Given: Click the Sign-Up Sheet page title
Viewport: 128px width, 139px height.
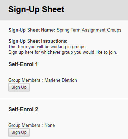Looking at the screenshot, I should 36,10.
